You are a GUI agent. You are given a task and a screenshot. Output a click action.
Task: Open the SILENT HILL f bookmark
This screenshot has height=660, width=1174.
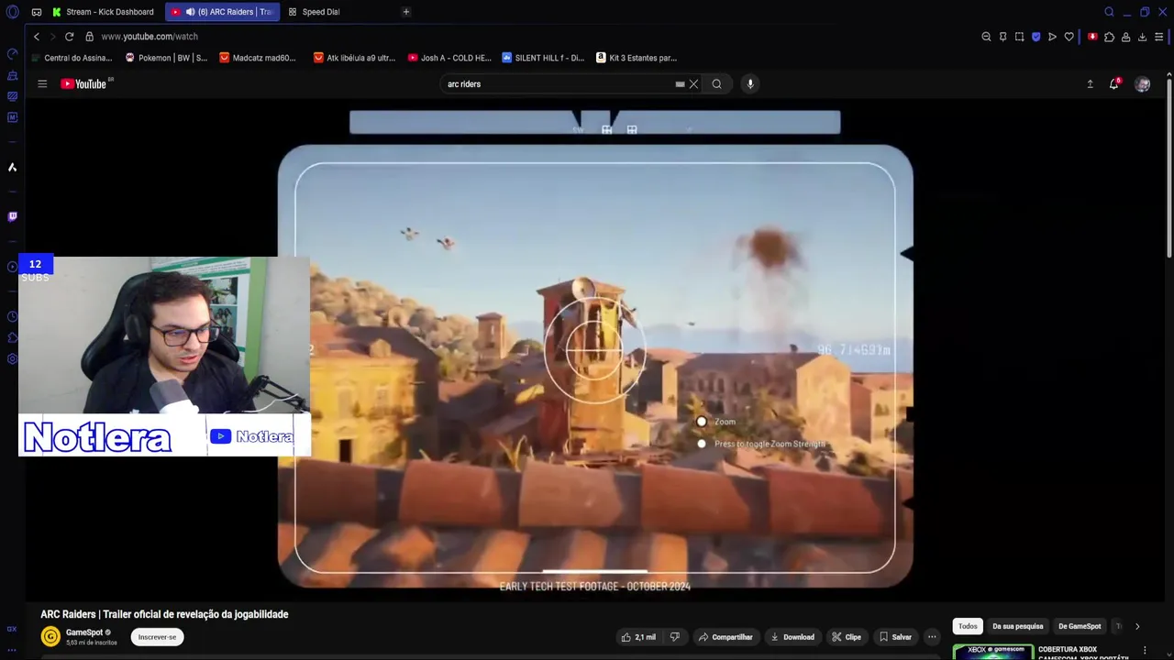pyautogui.click(x=543, y=58)
